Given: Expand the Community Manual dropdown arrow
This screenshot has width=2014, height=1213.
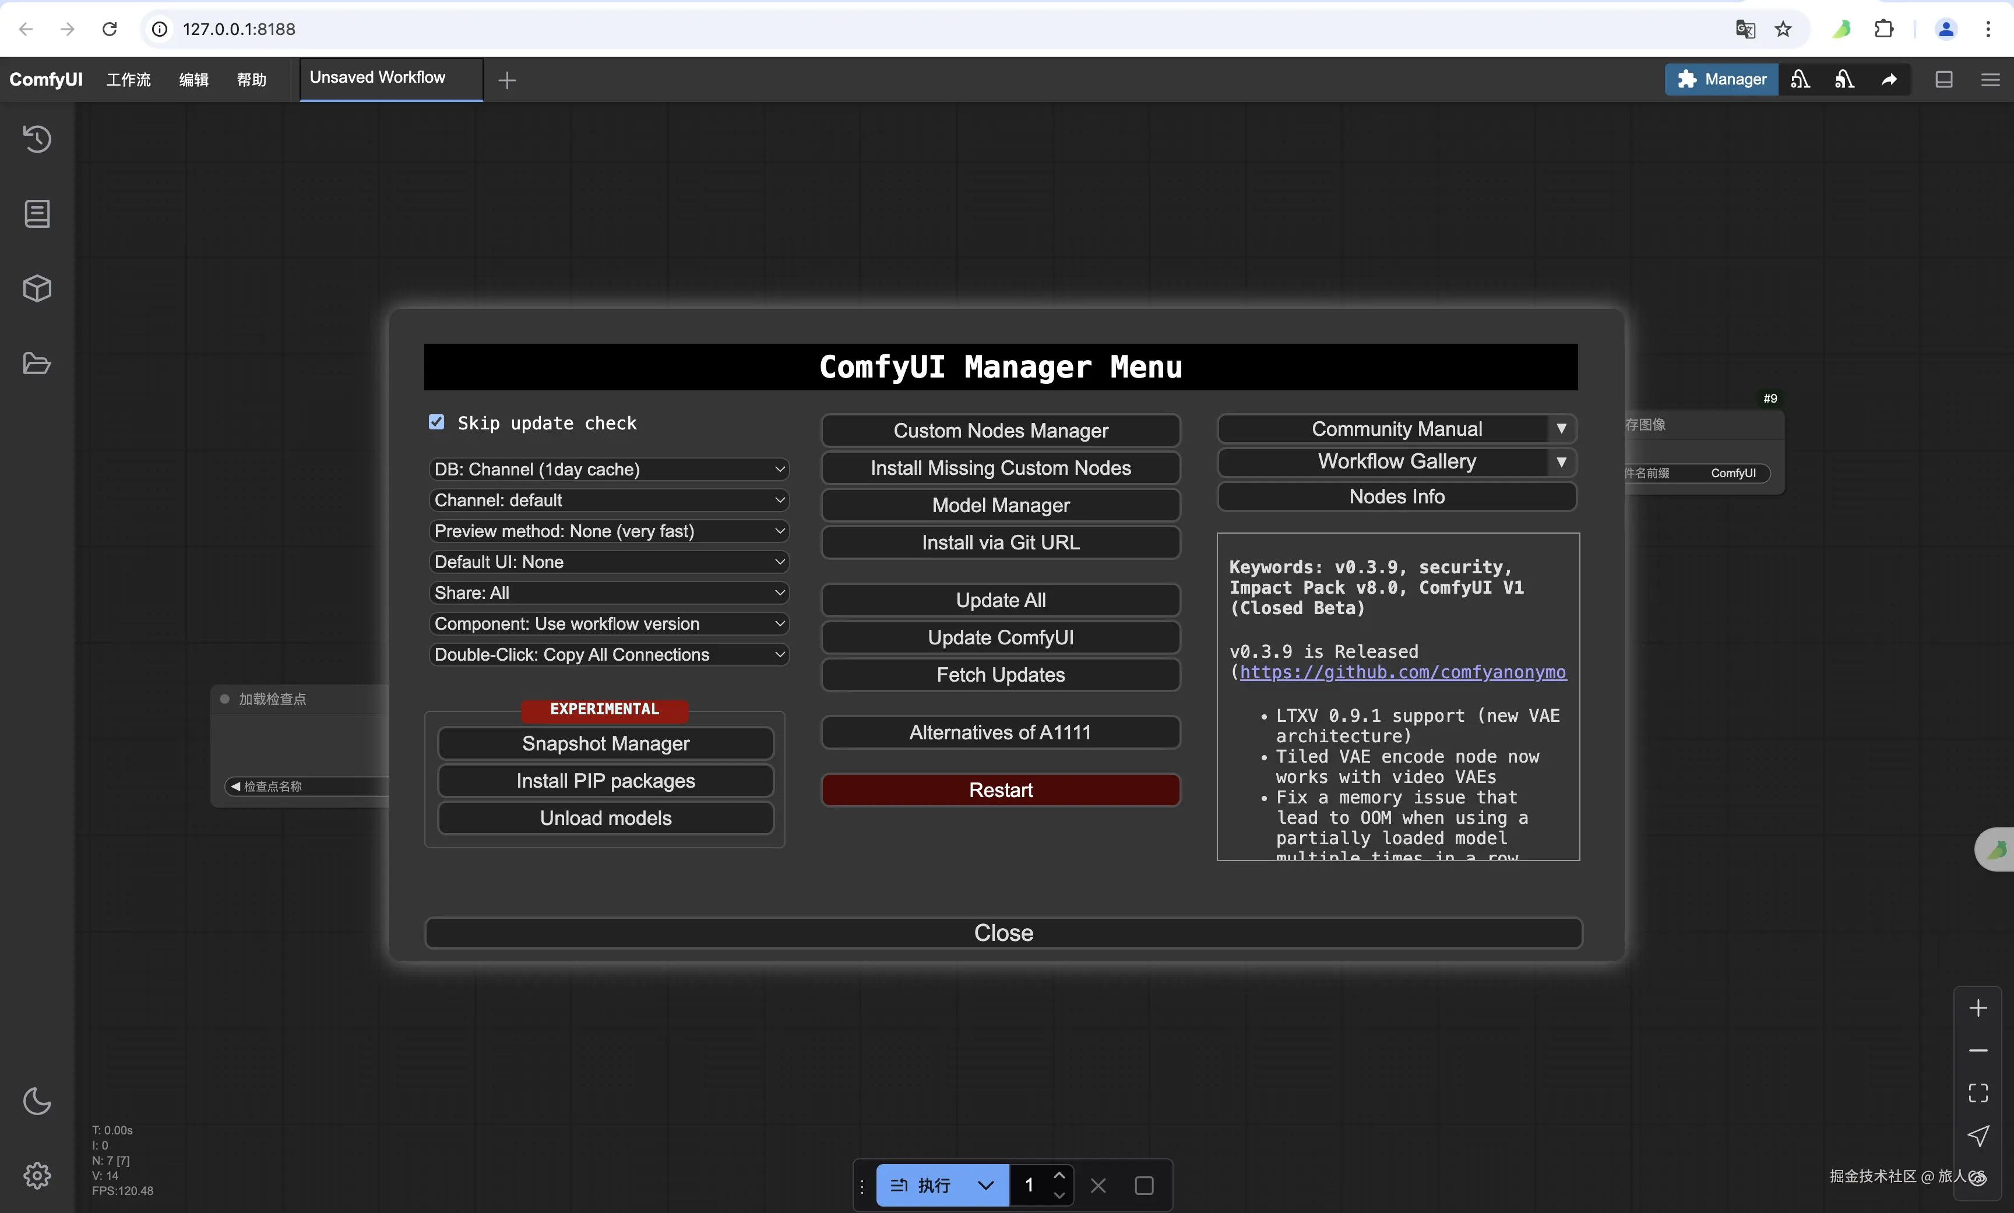Looking at the screenshot, I should click(1561, 429).
